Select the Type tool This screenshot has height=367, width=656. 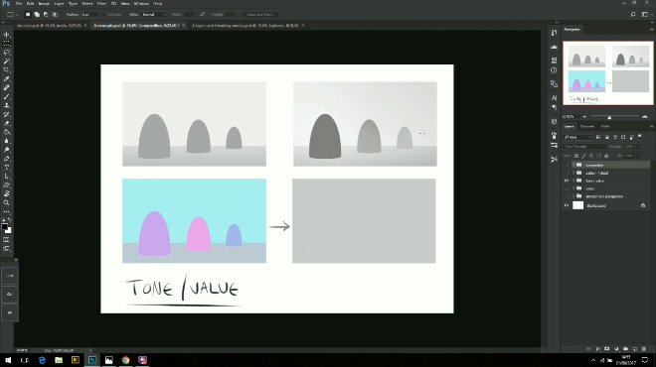click(7, 168)
